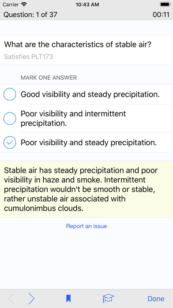Tap the 00:11 elapsed timer
This screenshot has height=308, width=173.
[x=161, y=15]
